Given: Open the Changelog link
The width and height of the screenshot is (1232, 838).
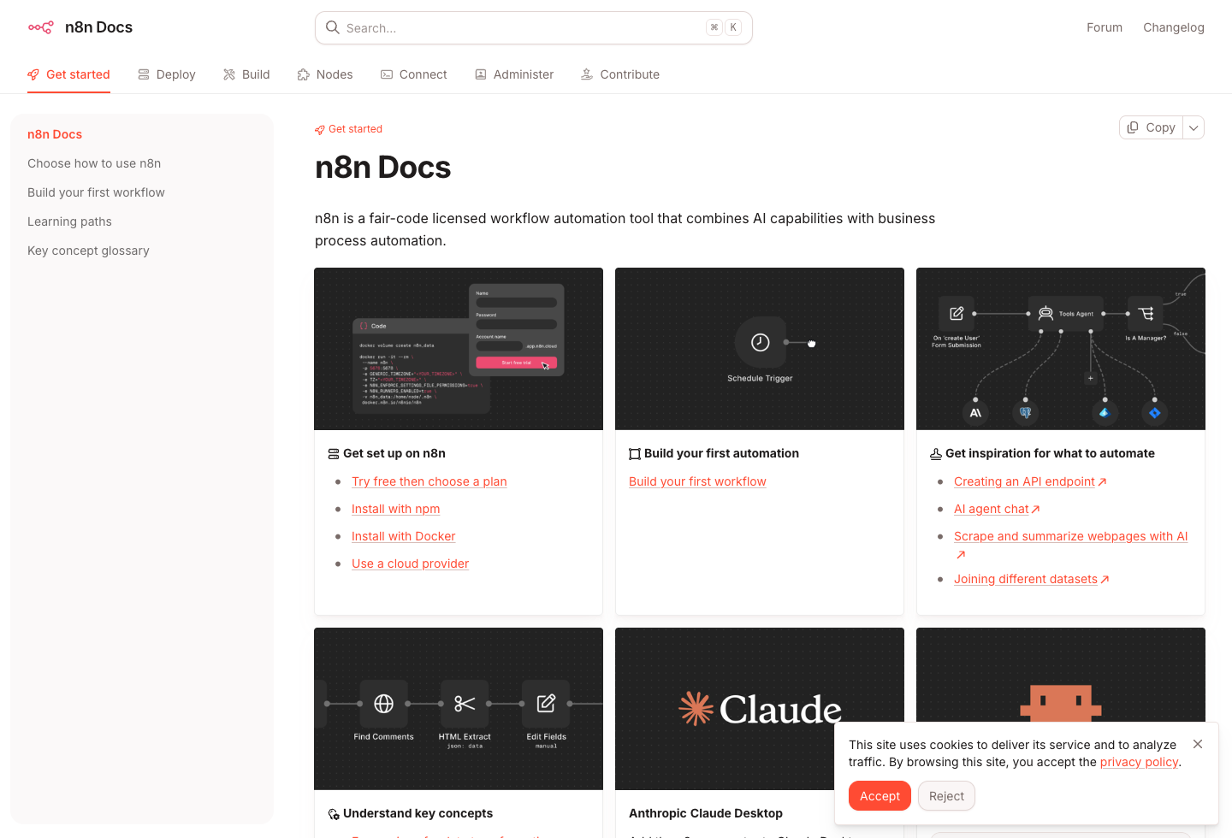Looking at the screenshot, I should coord(1174,27).
